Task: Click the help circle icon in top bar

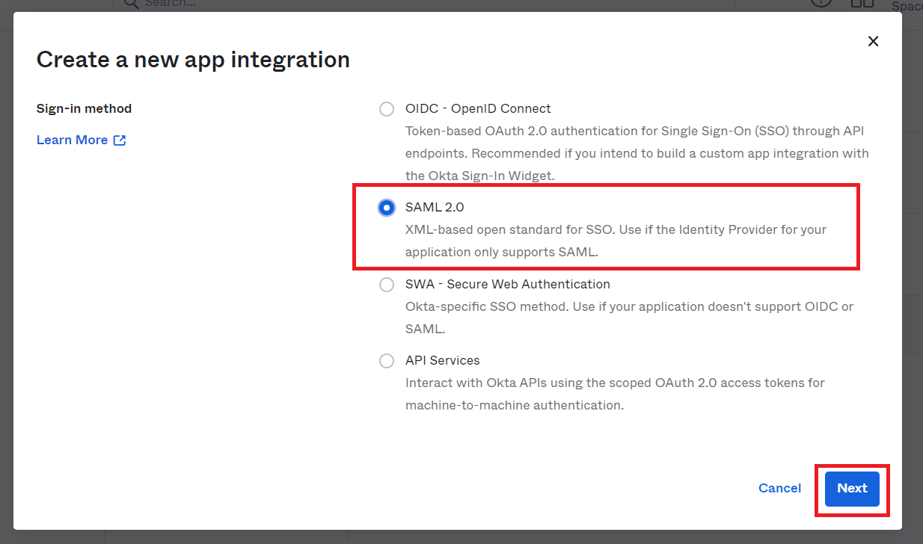Action: coord(821,3)
